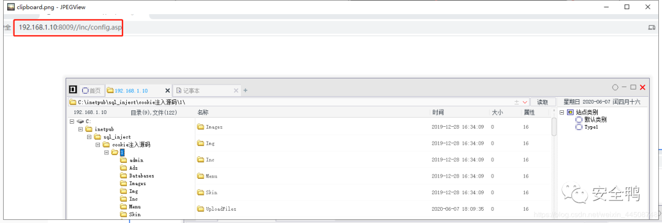
Task: Click the admin folder icon in the tree
Action: pos(123,161)
